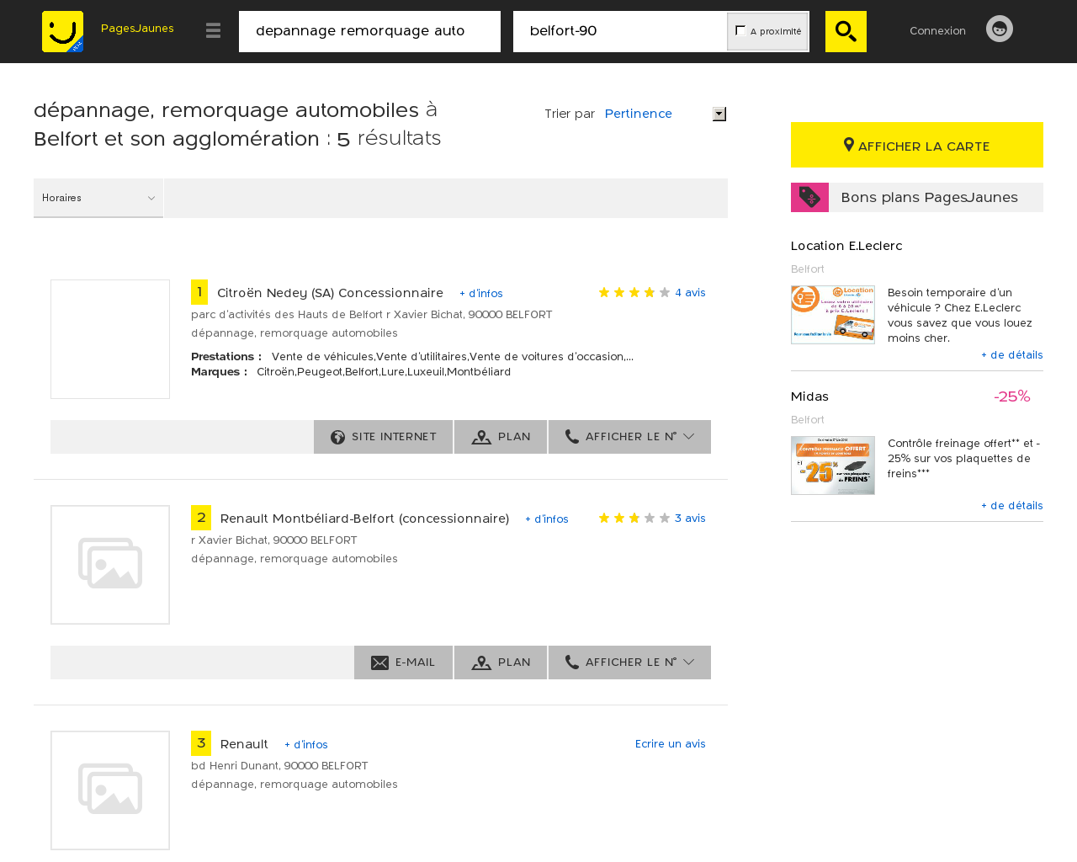
Task: Run search with yellow magnifier button
Action: (846, 31)
